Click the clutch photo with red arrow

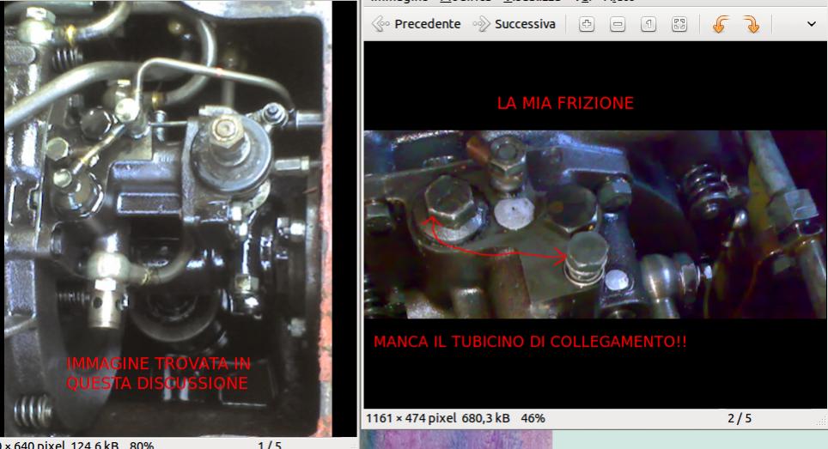[x=593, y=223]
